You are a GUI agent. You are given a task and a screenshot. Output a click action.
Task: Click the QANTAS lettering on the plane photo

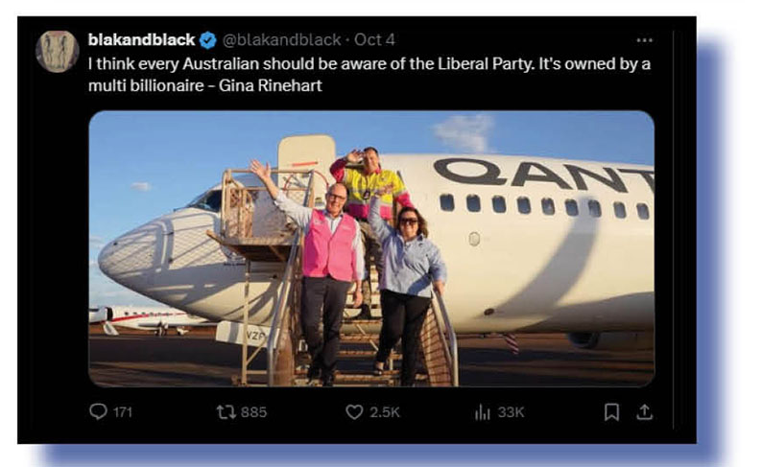543,175
